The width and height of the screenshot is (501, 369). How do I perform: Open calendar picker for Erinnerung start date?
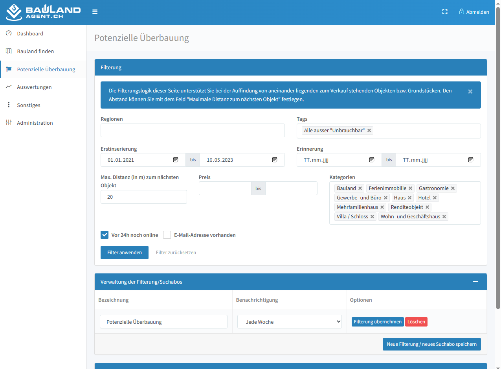pyautogui.click(x=371, y=160)
